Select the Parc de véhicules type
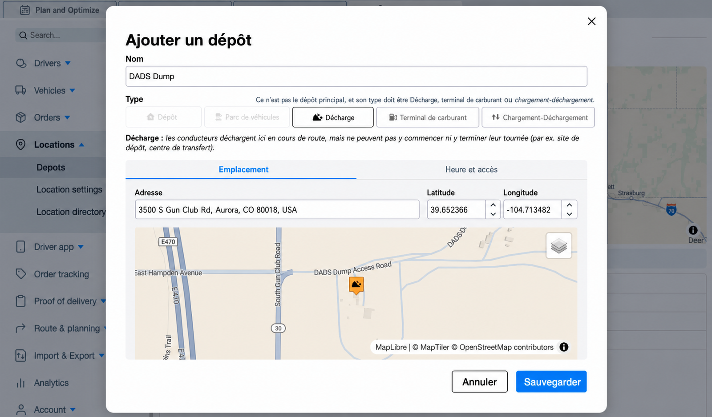Screen dimensions: 712x417 (x=247, y=117)
